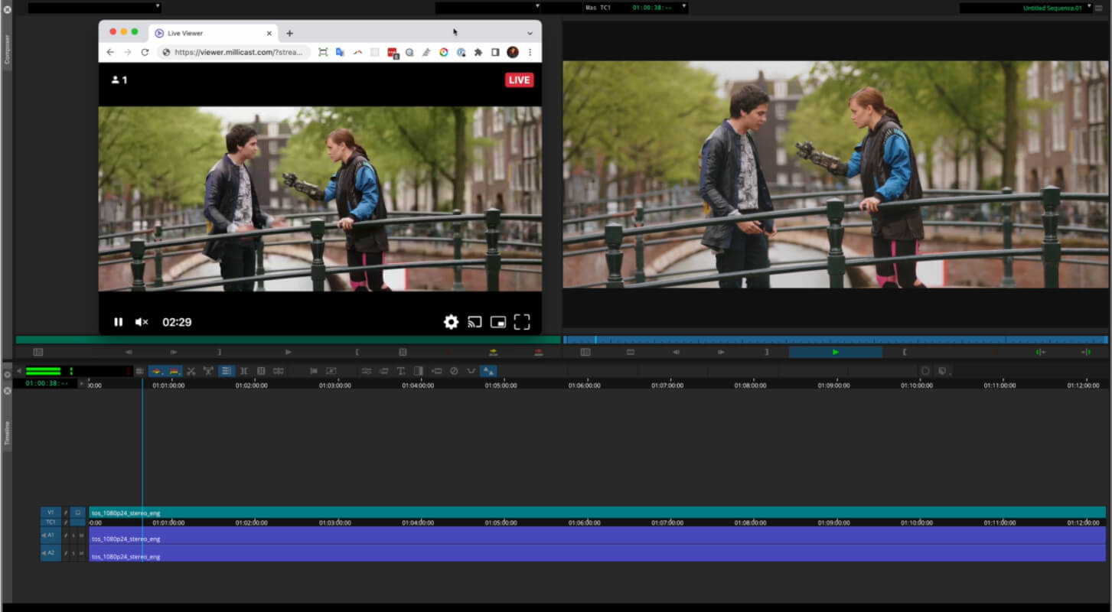Select the A2 audio track

tap(51, 552)
